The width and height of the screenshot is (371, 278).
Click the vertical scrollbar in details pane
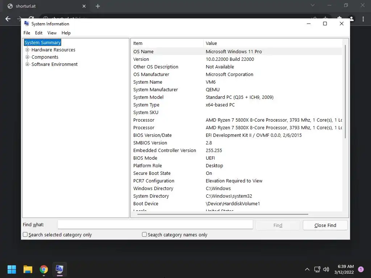345,91
